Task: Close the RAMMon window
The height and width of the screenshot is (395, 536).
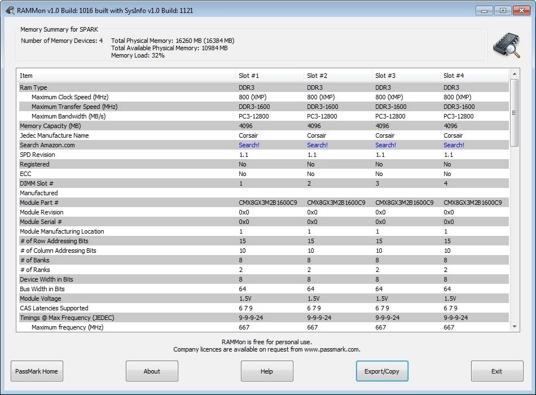Action: 522,11
